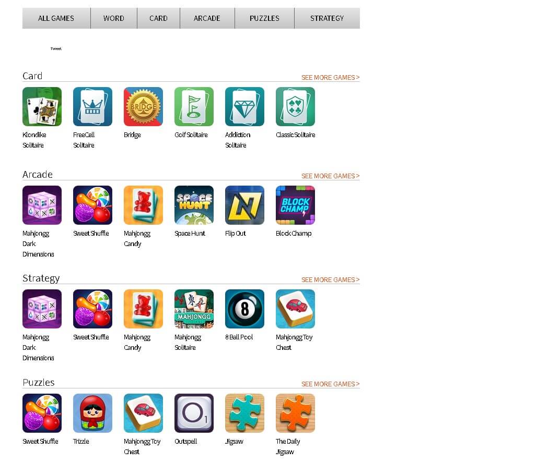Launch the FreeCell Solitaire crown card icon
The width and height of the screenshot is (549, 476).
(x=93, y=106)
